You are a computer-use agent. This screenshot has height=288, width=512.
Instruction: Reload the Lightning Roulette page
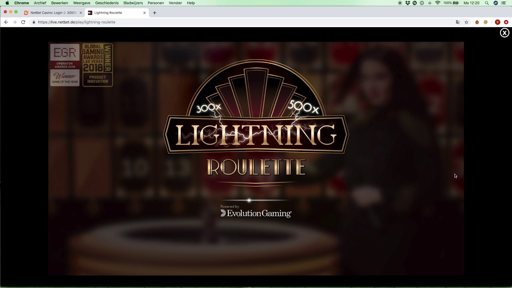point(23,22)
